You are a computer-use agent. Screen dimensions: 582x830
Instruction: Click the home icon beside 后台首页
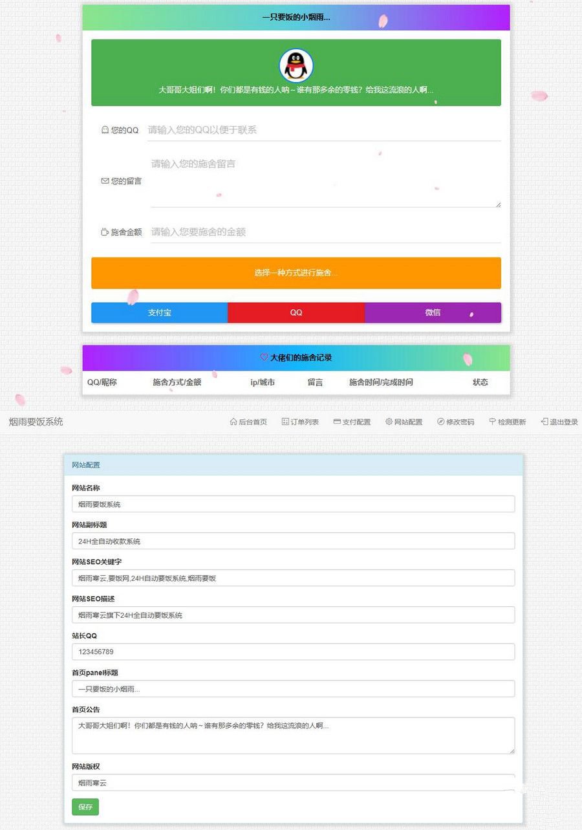coord(233,421)
